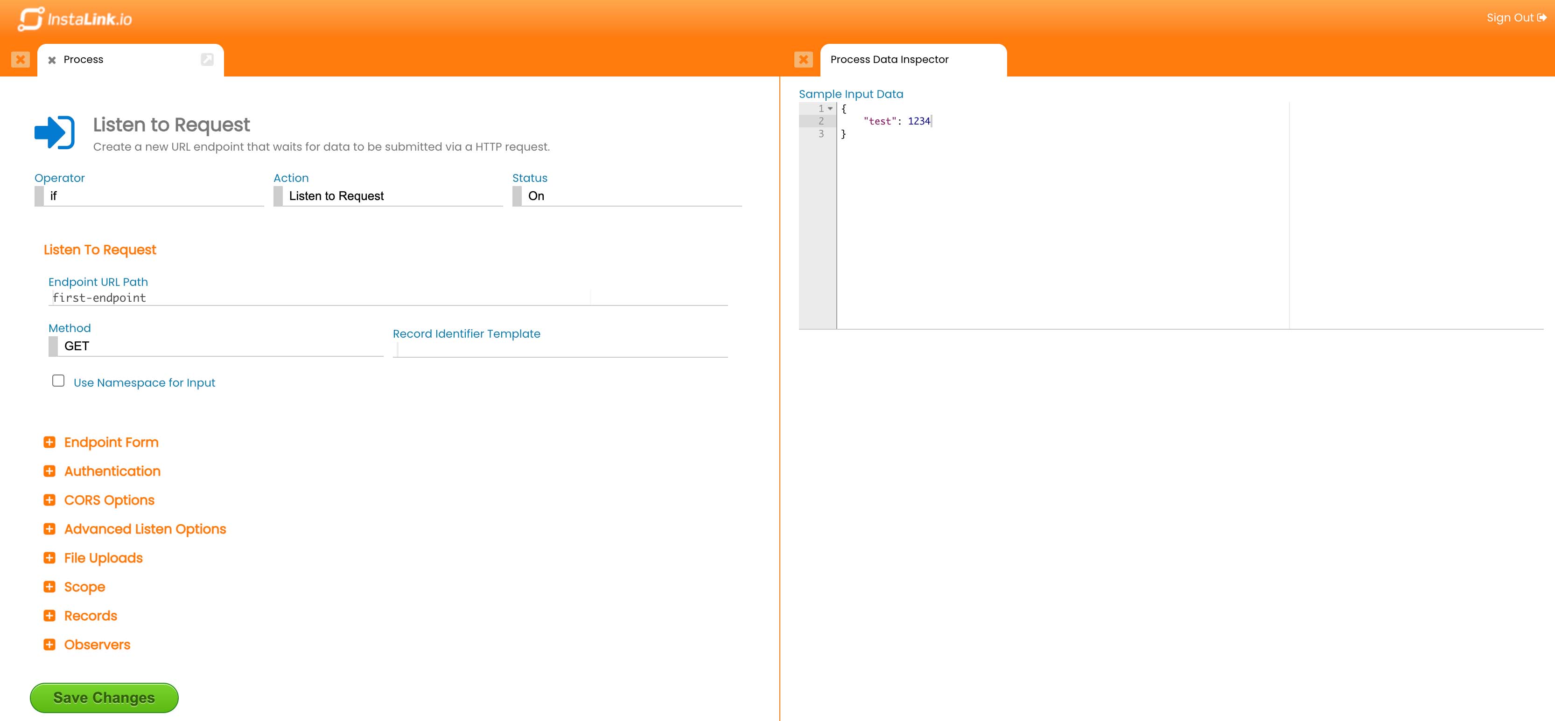Open the Status dropdown

tap(627, 196)
